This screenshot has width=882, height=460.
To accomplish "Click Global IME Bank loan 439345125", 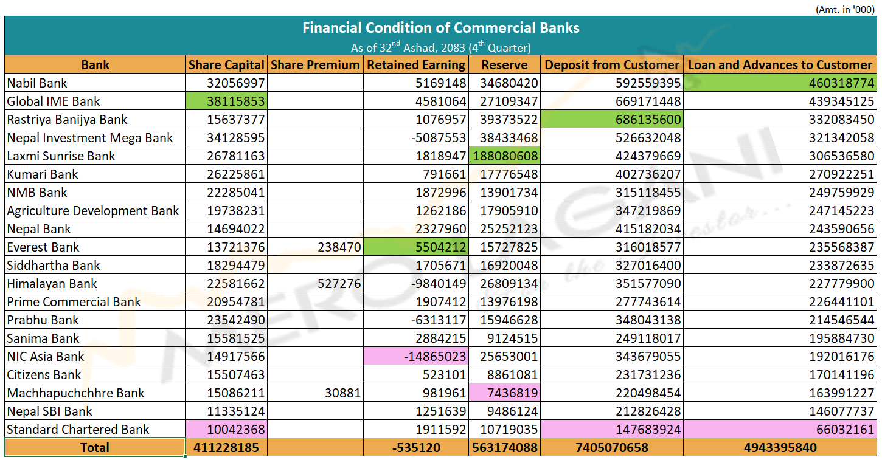I will tap(780, 101).
